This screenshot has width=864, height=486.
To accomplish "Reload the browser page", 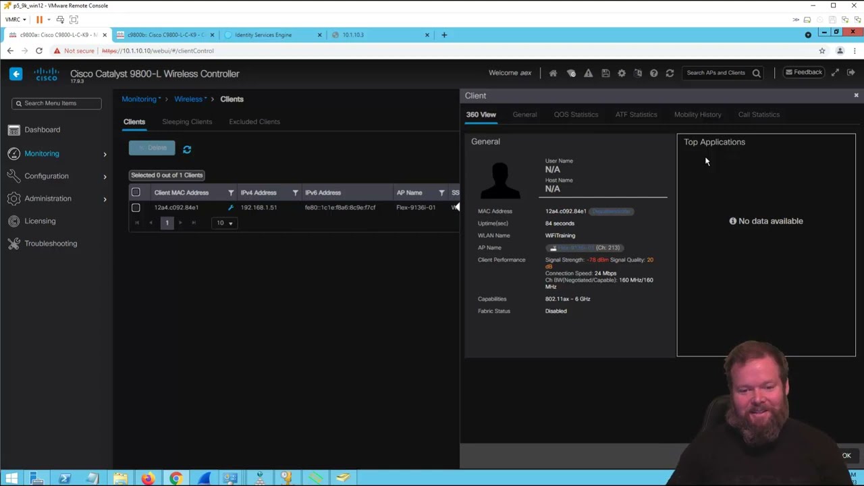I will click(x=39, y=51).
